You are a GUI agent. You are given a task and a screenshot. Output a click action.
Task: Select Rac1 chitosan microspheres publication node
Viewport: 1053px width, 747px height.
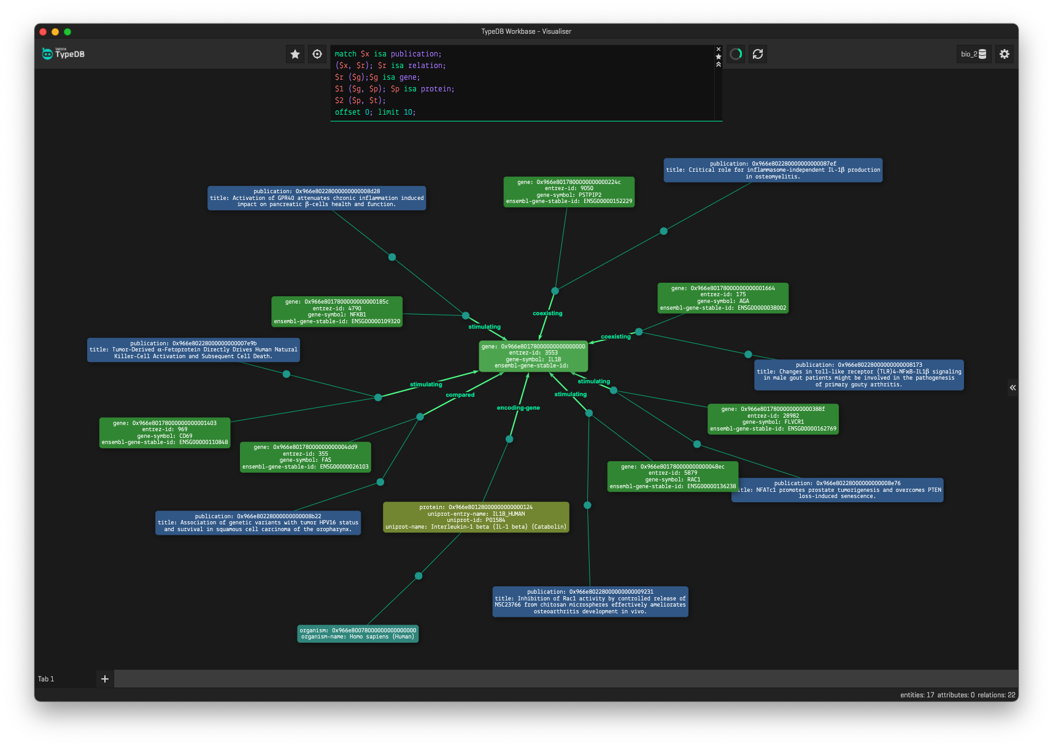point(590,602)
